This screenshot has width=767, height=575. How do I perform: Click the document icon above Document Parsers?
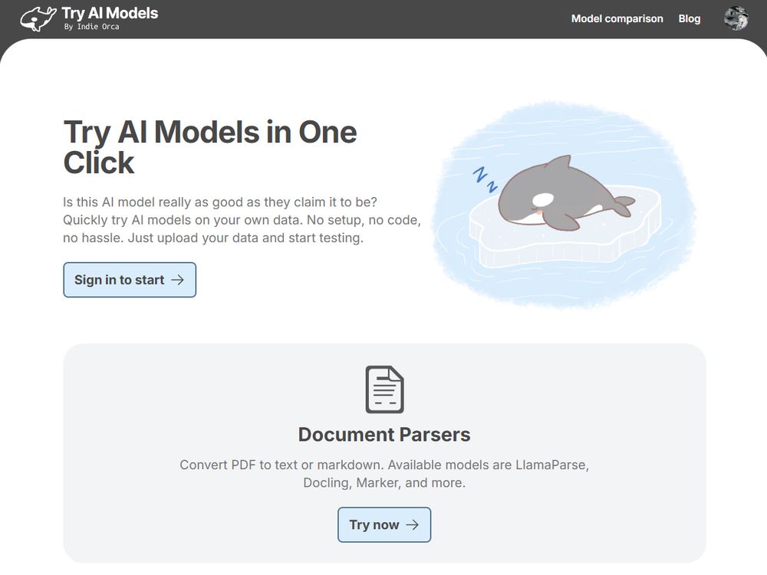pos(384,389)
